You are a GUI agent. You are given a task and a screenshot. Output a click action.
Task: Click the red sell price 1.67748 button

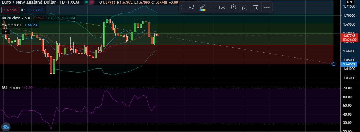point(9,10)
